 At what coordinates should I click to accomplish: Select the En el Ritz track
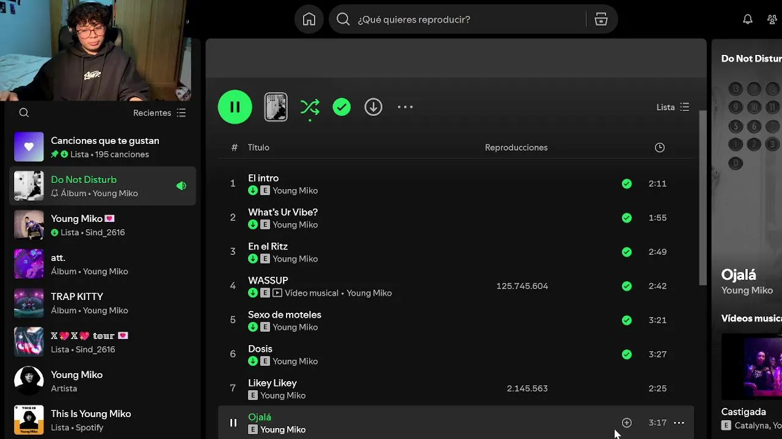click(268, 246)
